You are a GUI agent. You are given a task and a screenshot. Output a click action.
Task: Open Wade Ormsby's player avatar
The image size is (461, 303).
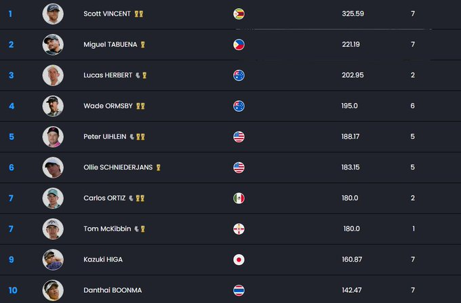[53, 106]
